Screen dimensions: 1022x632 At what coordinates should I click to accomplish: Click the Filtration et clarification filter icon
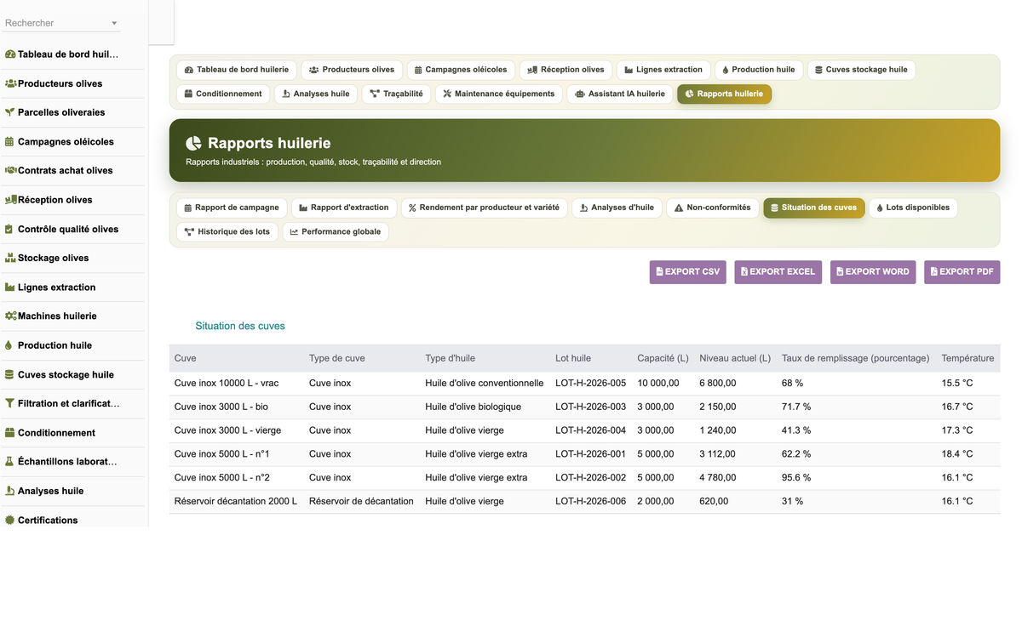pyautogui.click(x=9, y=403)
